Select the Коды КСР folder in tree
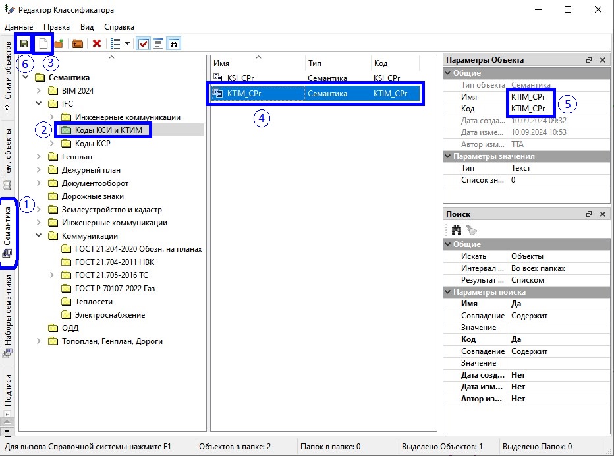 (92, 144)
